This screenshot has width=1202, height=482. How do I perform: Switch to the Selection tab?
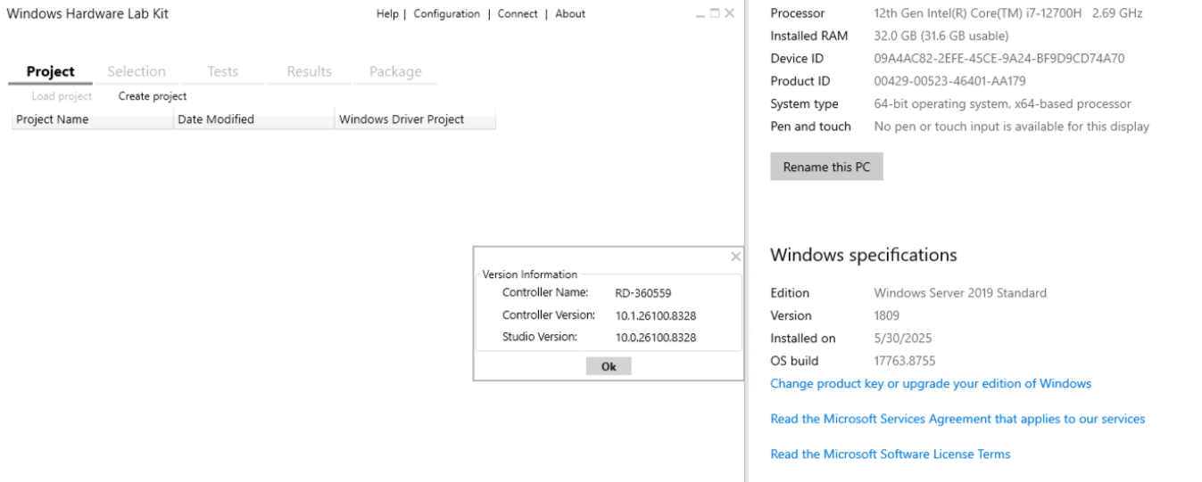[x=137, y=71]
